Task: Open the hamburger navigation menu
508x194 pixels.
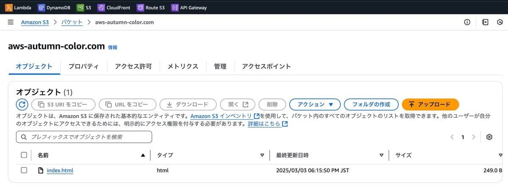Action: pyautogui.click(x=11, y=22)
